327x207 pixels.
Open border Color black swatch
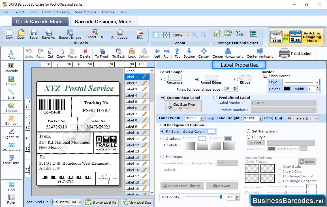(x=287, y=88)
